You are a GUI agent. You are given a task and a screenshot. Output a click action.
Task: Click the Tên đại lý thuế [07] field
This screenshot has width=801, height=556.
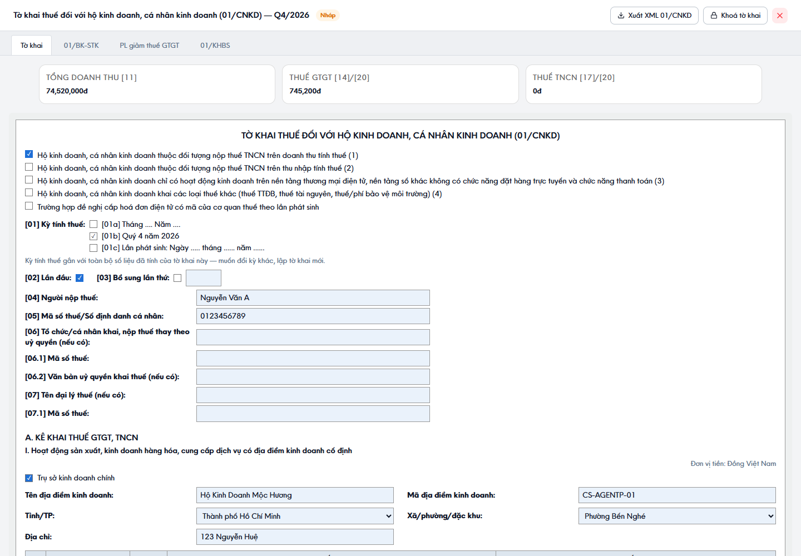click(313, 395)
